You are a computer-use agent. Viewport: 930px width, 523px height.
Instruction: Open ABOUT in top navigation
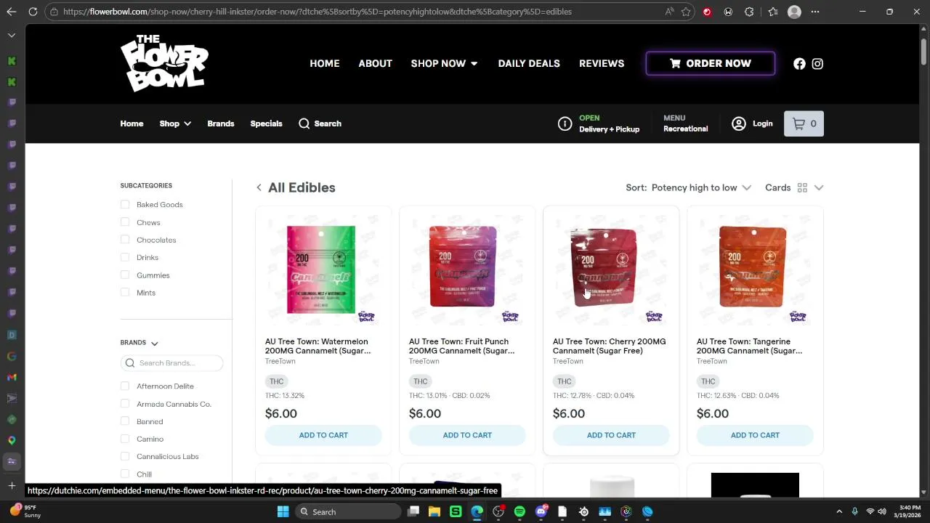375,63
